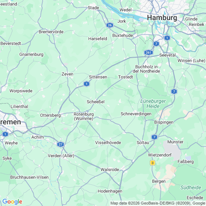The image size is (206, 206).
Task: Select the Hamburg city label
Action: 162,18
